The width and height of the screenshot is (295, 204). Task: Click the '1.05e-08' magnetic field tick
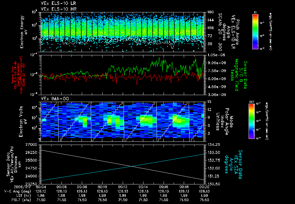[x=216, y=55]
